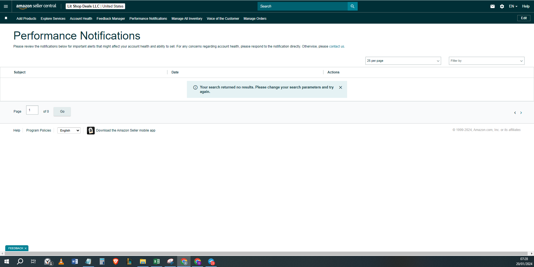The height and width of the screenshot is (267, 534).
Task: Click the Go page button
Action: coord(62,112)
